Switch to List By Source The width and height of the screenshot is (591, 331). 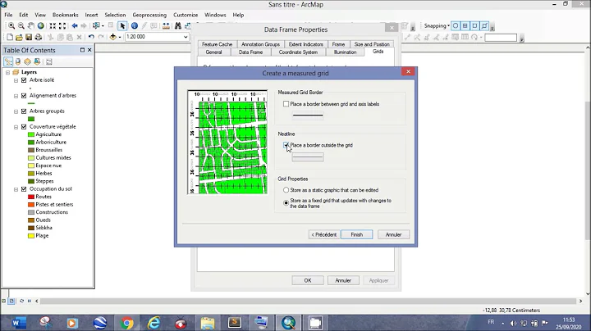pos(18,61)
